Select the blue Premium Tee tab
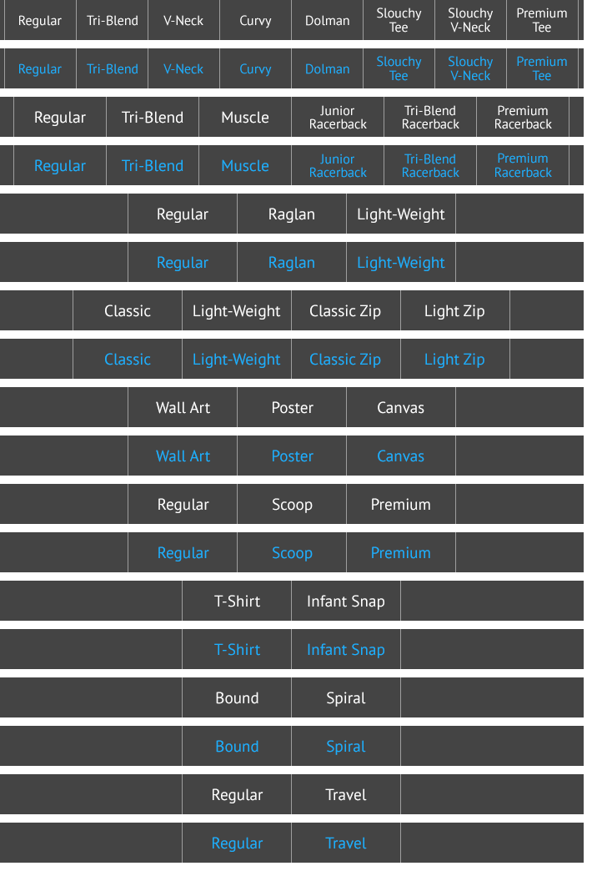 (x=542, y=69)
